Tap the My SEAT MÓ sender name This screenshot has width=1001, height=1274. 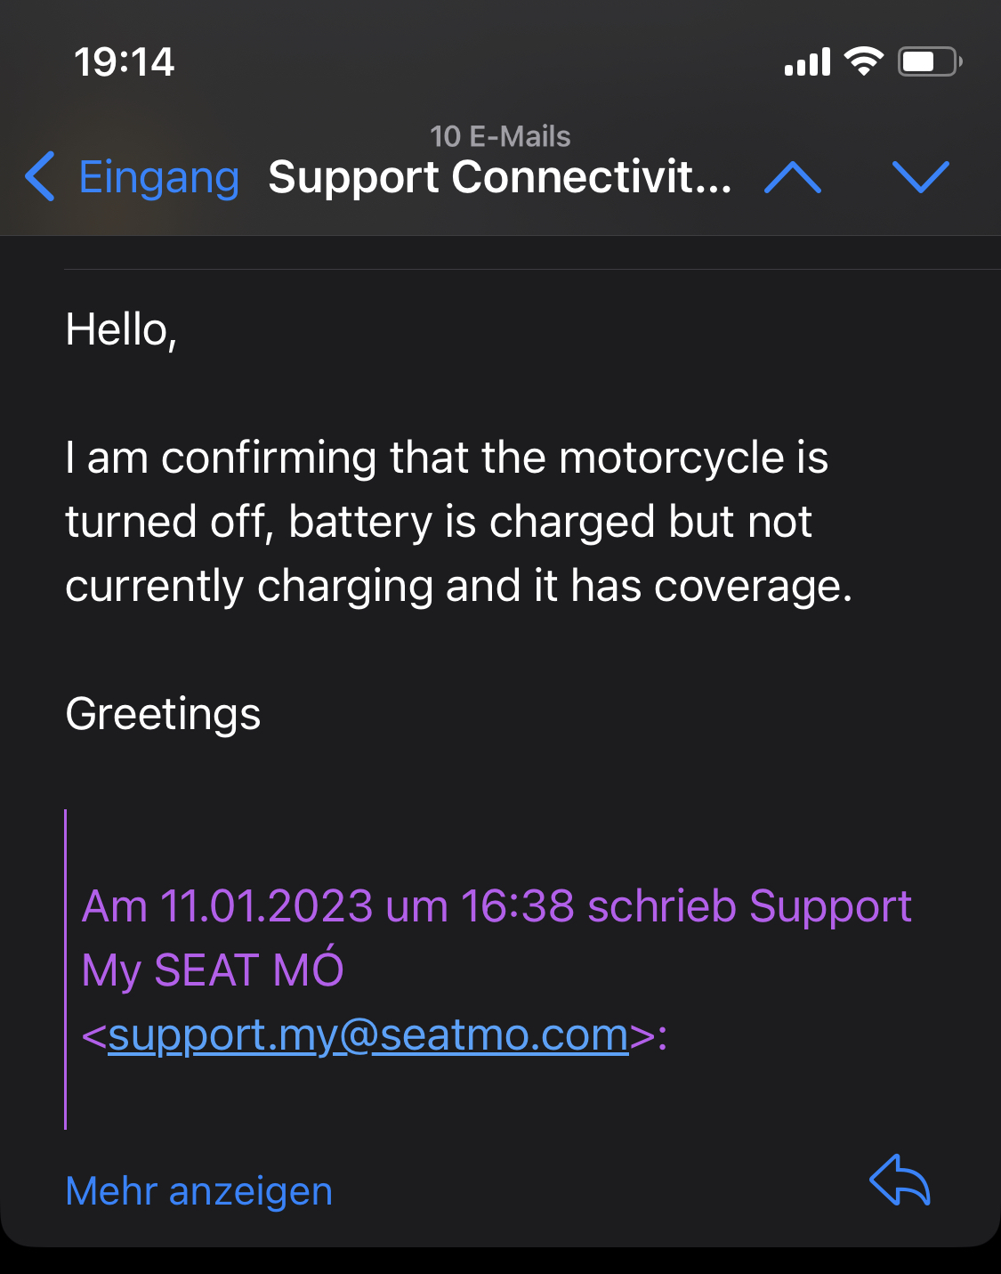[213, 970]
